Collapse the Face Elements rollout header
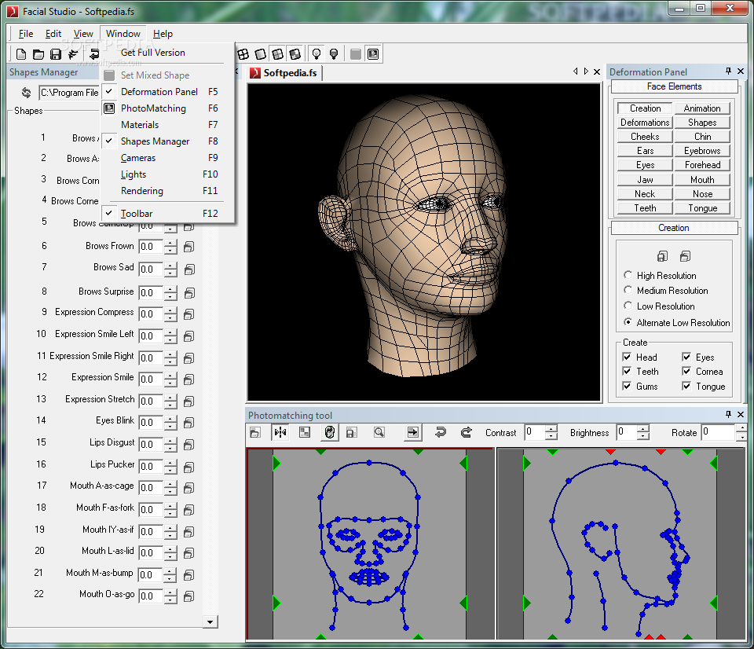Viewport: 754px width, 649px height. coord(674,86)
